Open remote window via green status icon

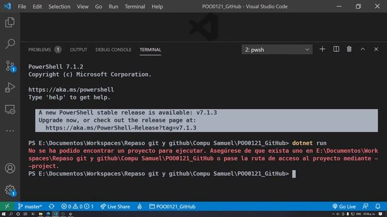click(7, 206)
